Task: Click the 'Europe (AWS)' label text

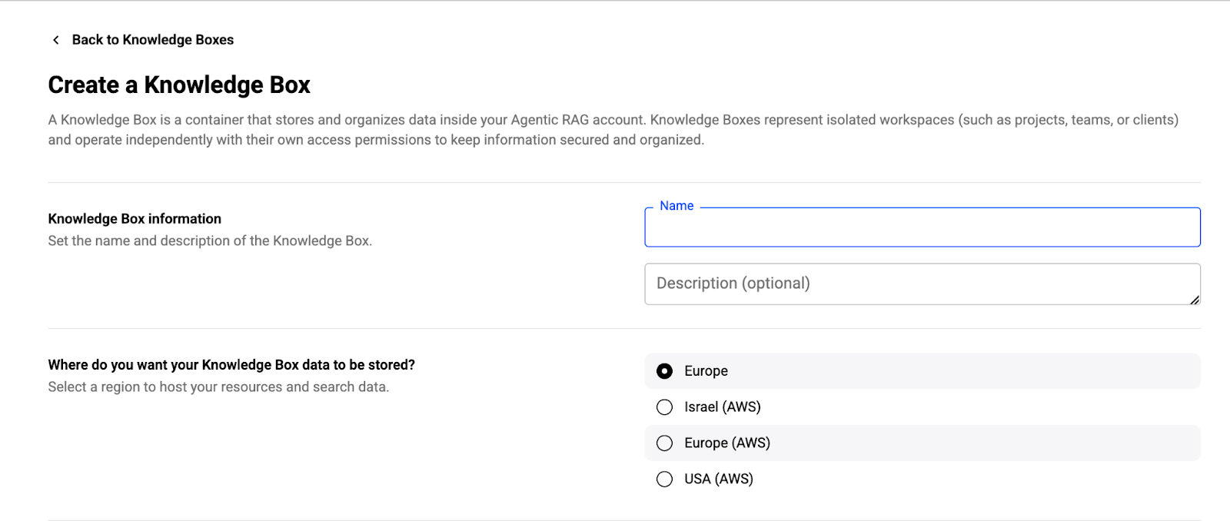Action: 726,443
